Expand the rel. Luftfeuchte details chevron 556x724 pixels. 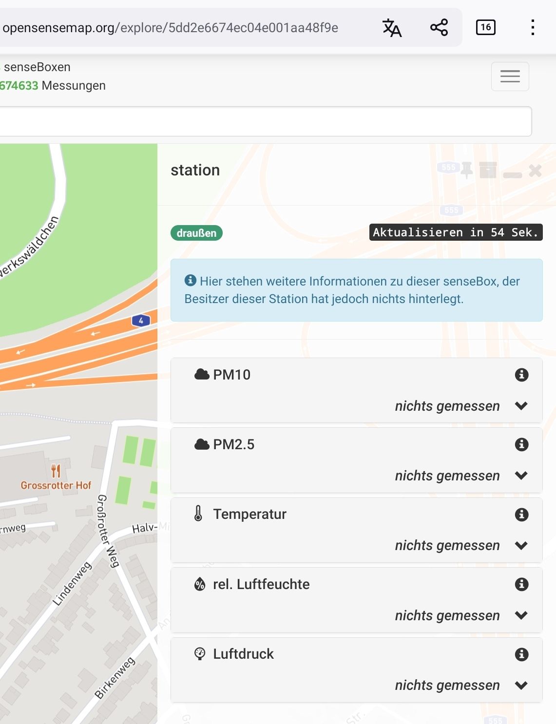click(522, 615)
